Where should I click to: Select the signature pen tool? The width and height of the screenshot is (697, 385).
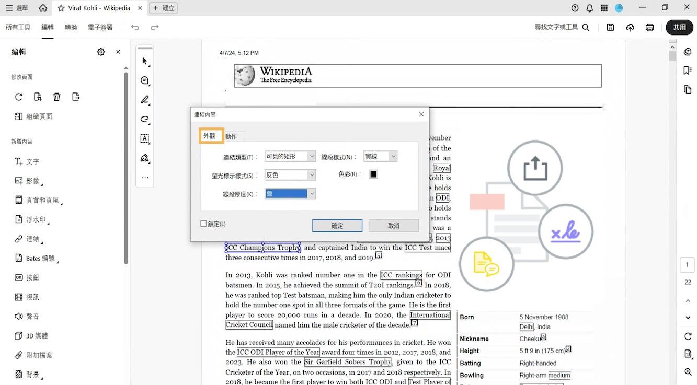coord(144,158)
